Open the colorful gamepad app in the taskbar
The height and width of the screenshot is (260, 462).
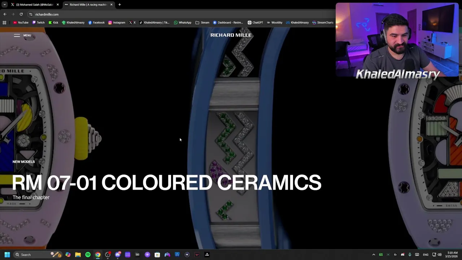167,255
